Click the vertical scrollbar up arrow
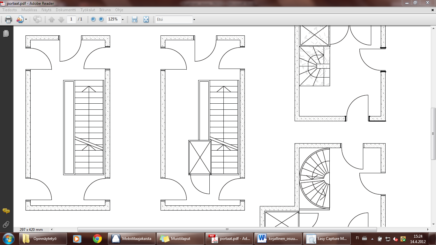This screenshot has width=436, height=245. tap(433, 28)
